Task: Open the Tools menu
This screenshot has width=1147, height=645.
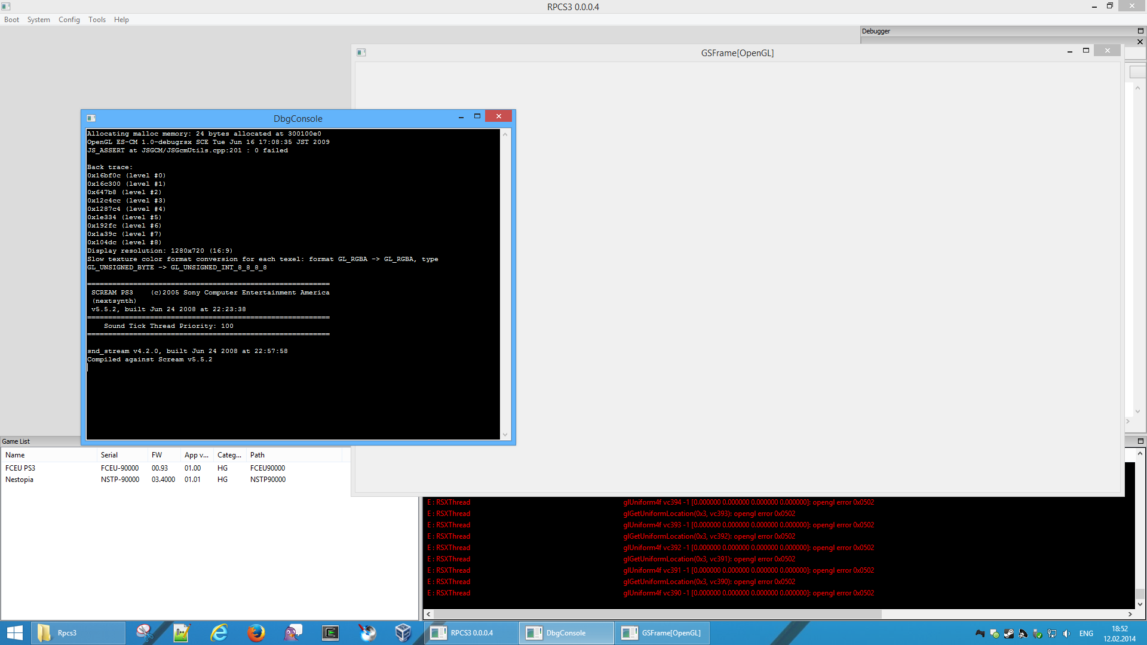Action: coord(97,20)
